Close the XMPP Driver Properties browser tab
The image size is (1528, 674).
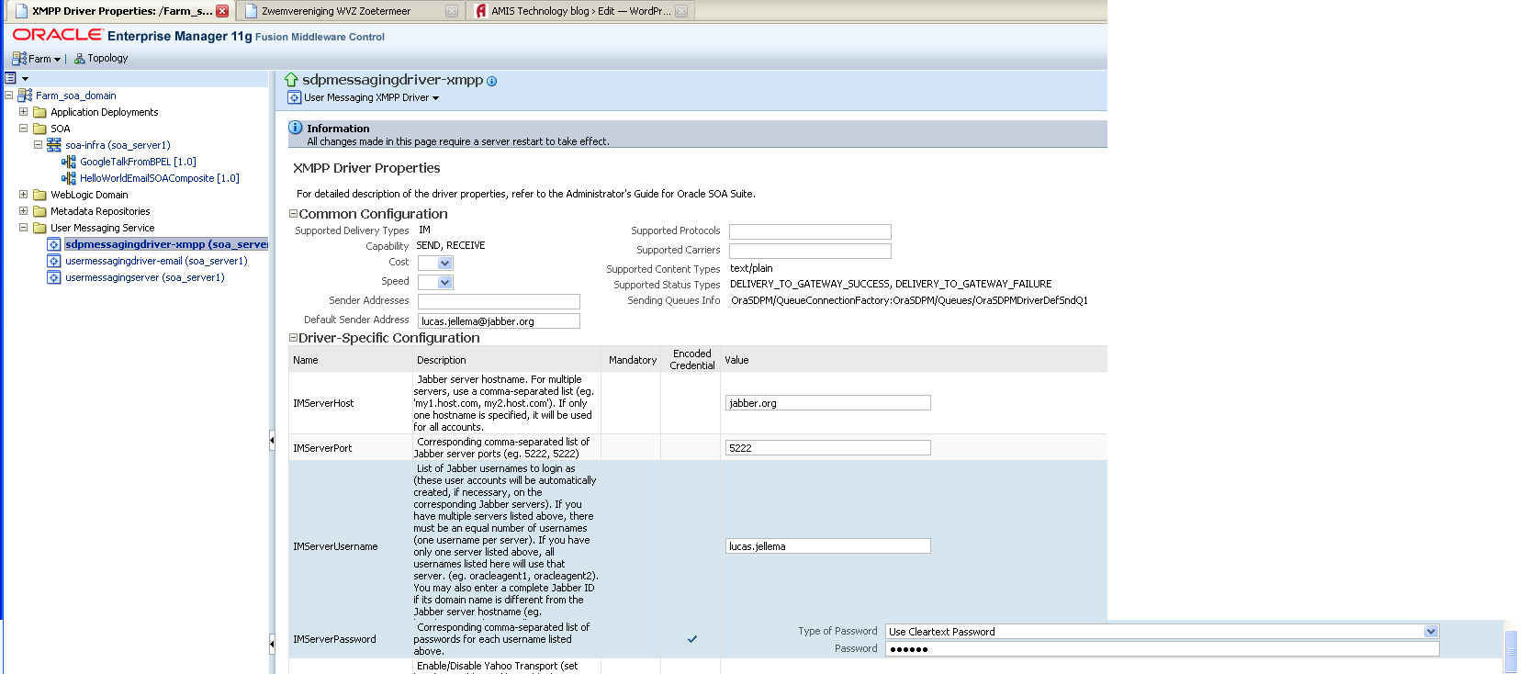pos(222,11)
